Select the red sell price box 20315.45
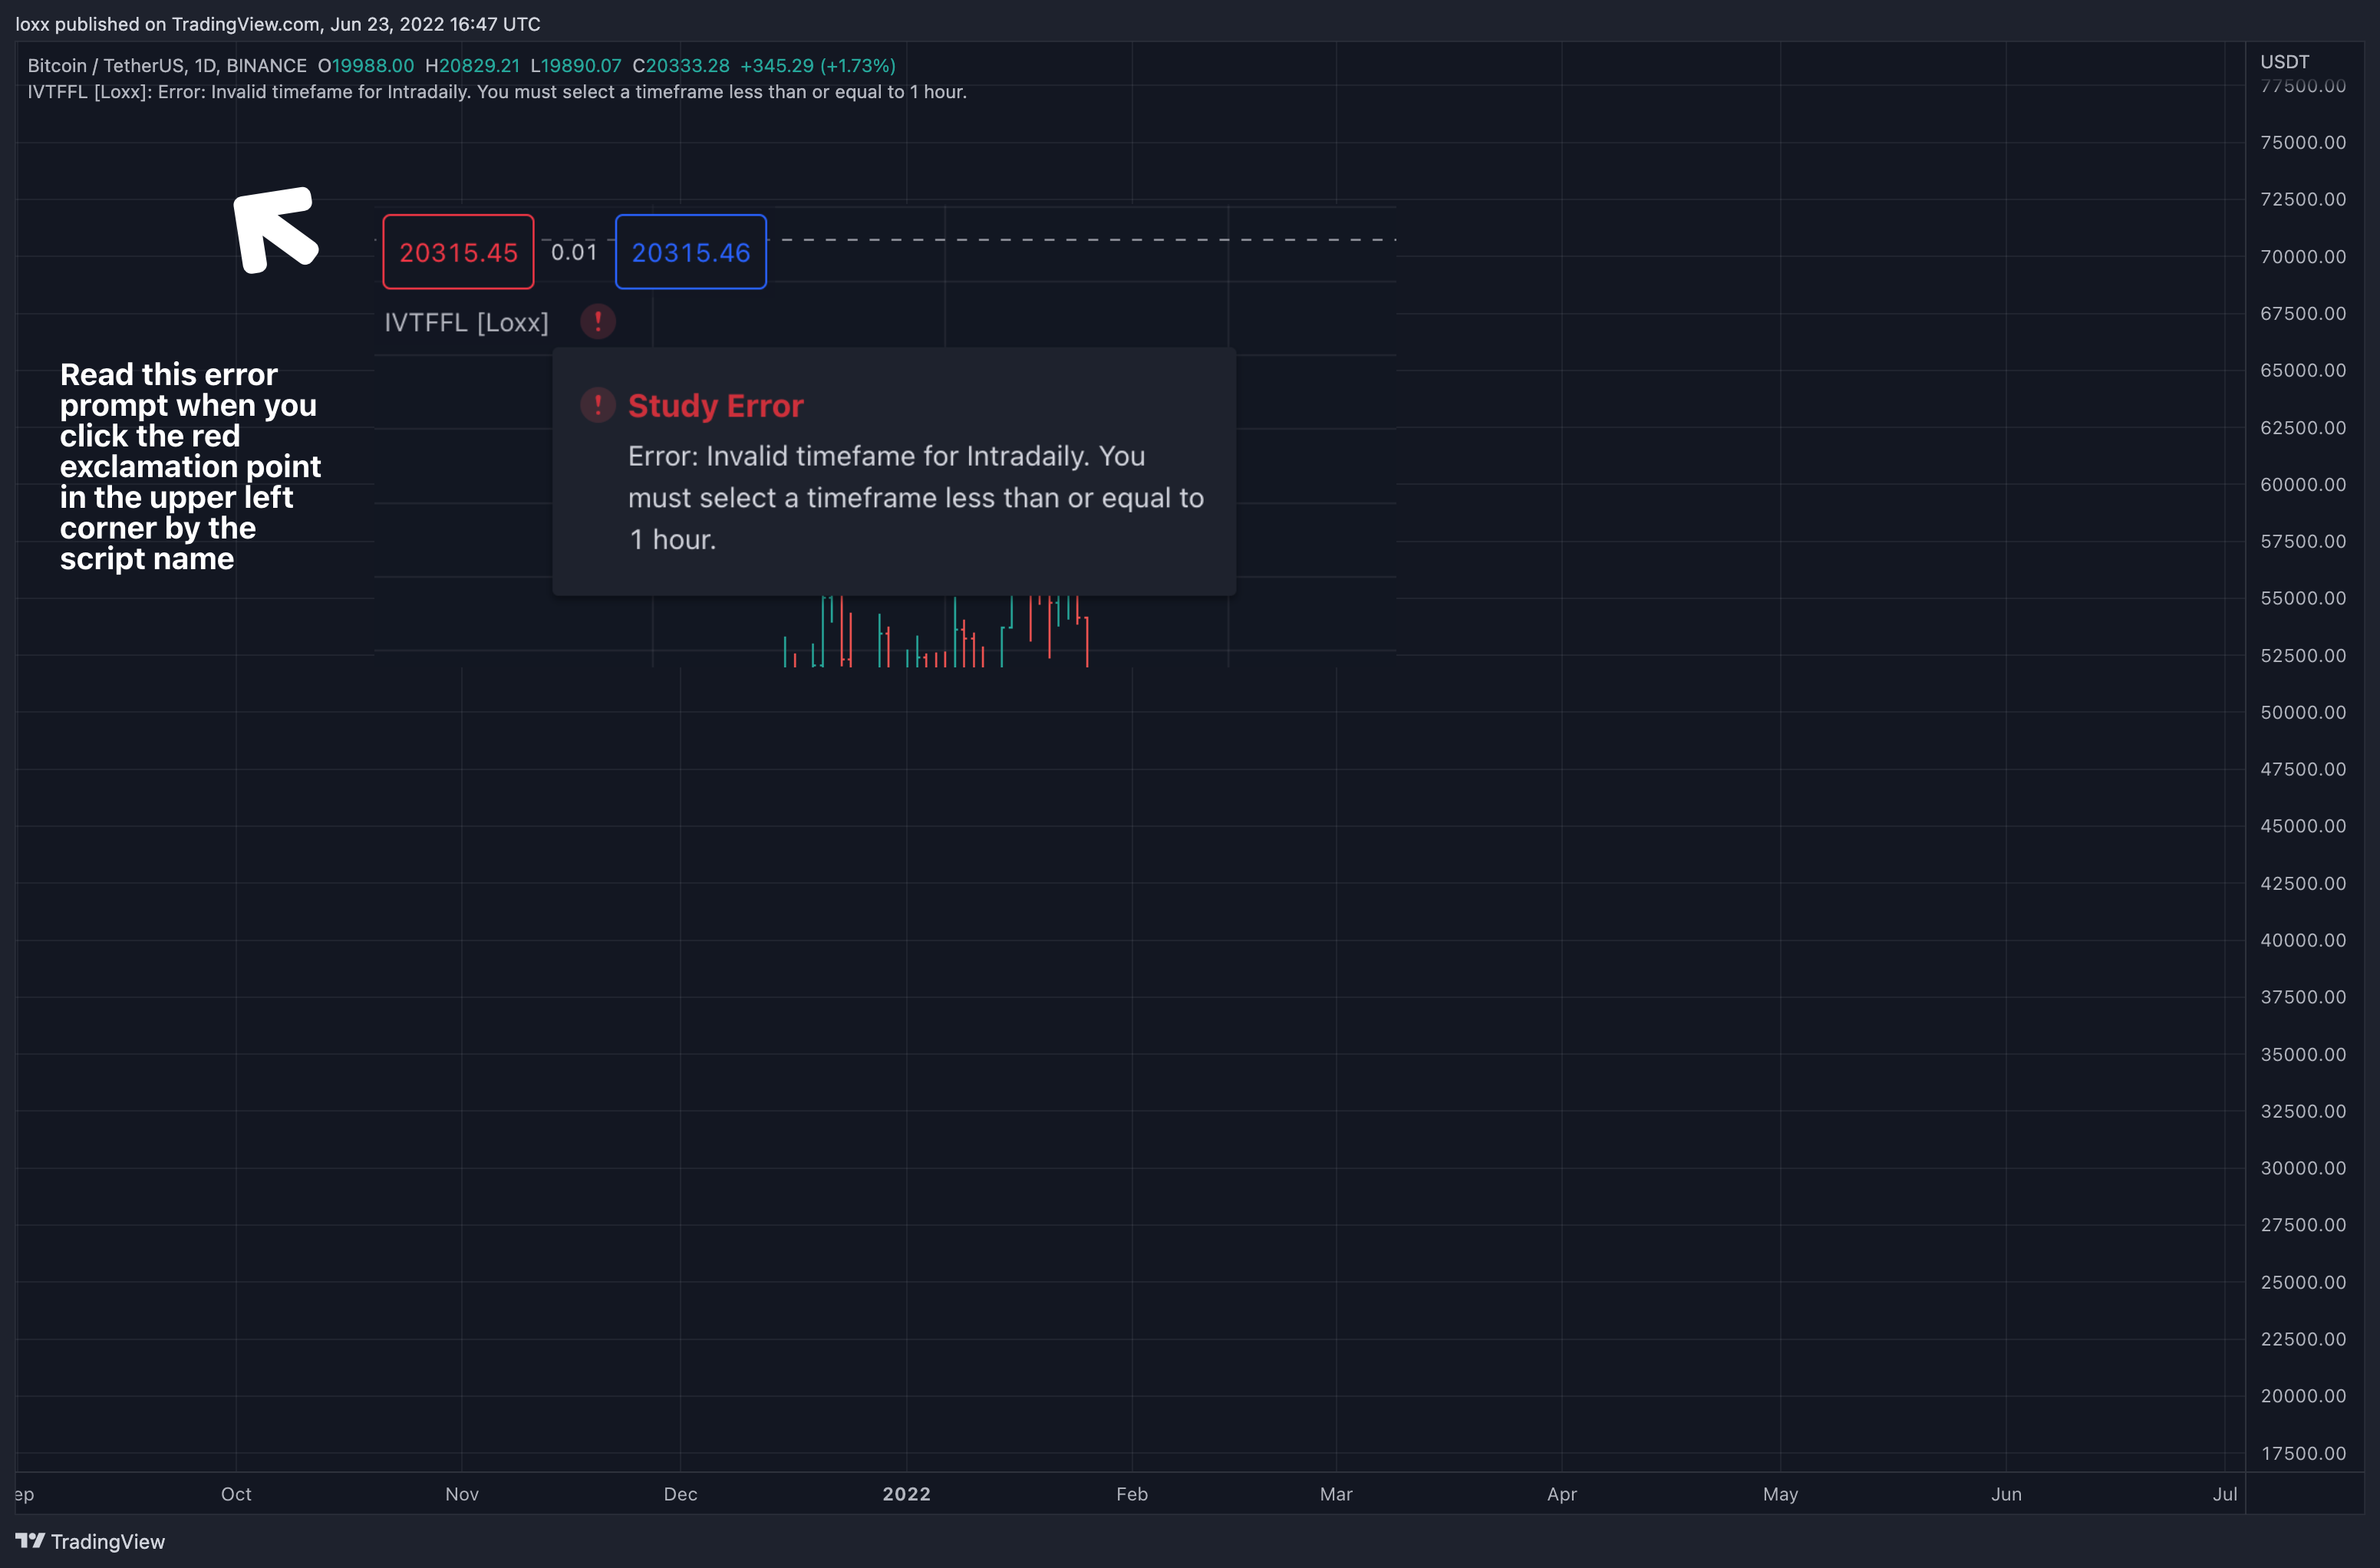The height and width of the screenshot is (1568, 2380). (458, 252)
